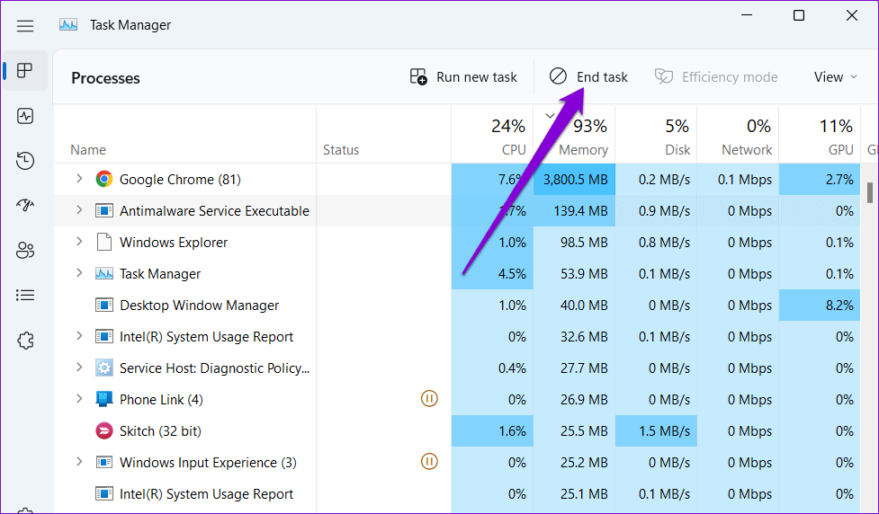Open the App history sidebar icon
879x514 pixels.
pos(25,161)
